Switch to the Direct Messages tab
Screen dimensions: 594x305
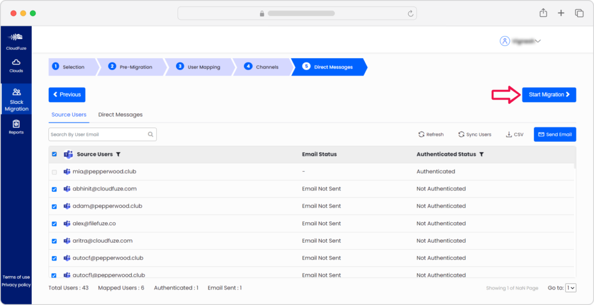[x=120, y=114]
